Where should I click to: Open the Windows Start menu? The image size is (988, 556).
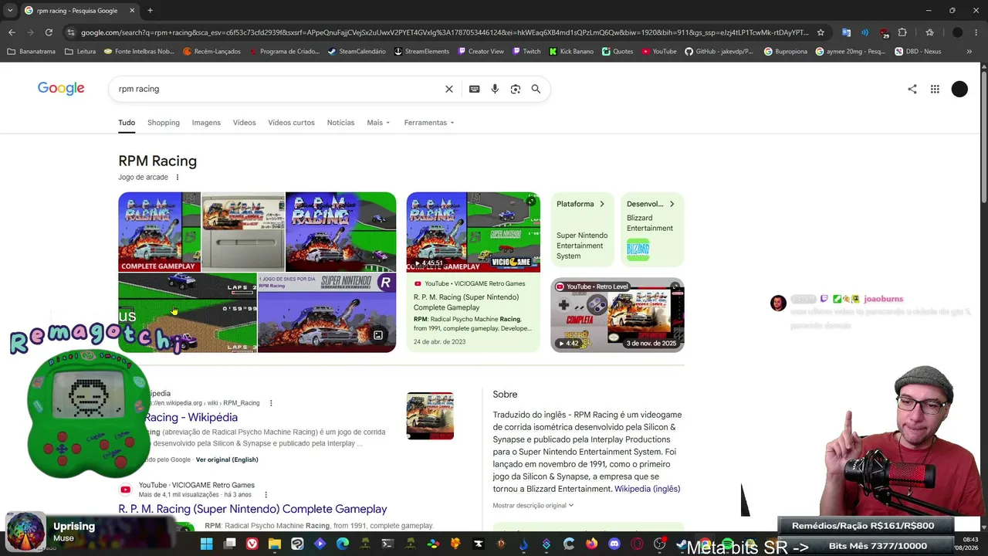tap(206, 544)
